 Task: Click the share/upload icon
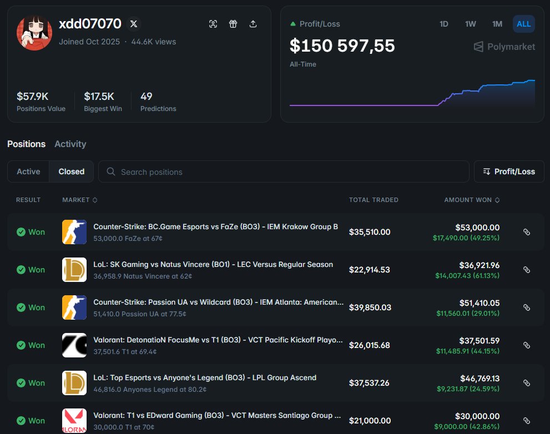click(253, 24)
